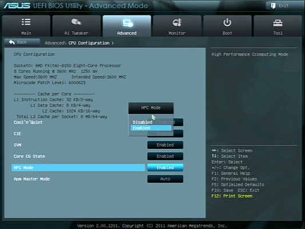
Task: Click the Total L3 Cache per Socket line
Action: coord(61,117)
